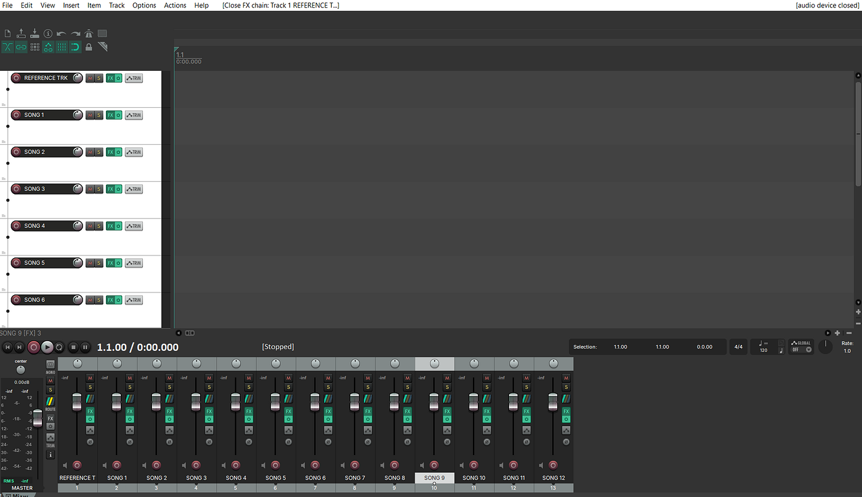Viewport: 862px width, 497px height.
Task: Adjust the SONG 1 track panel volume knob
Action: pyautogui.click(x=77, y=115)
